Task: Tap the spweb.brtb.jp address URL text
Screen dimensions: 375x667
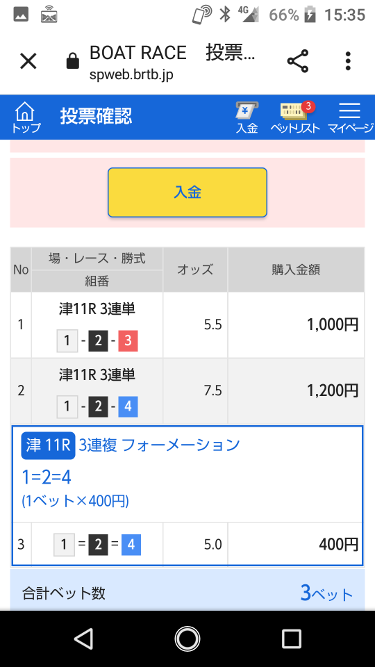Action: point(131,75)
